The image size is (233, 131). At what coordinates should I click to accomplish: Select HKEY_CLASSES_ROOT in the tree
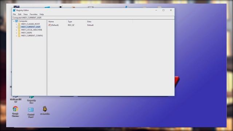click(x=30, y=24)
